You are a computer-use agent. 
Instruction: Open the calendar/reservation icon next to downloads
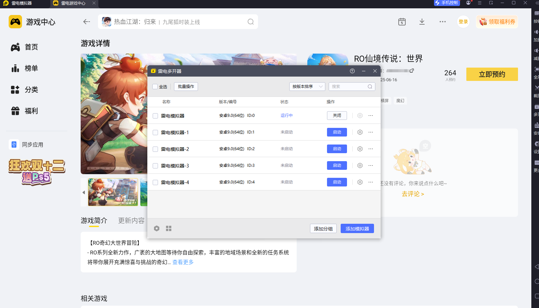pos(402,21)
